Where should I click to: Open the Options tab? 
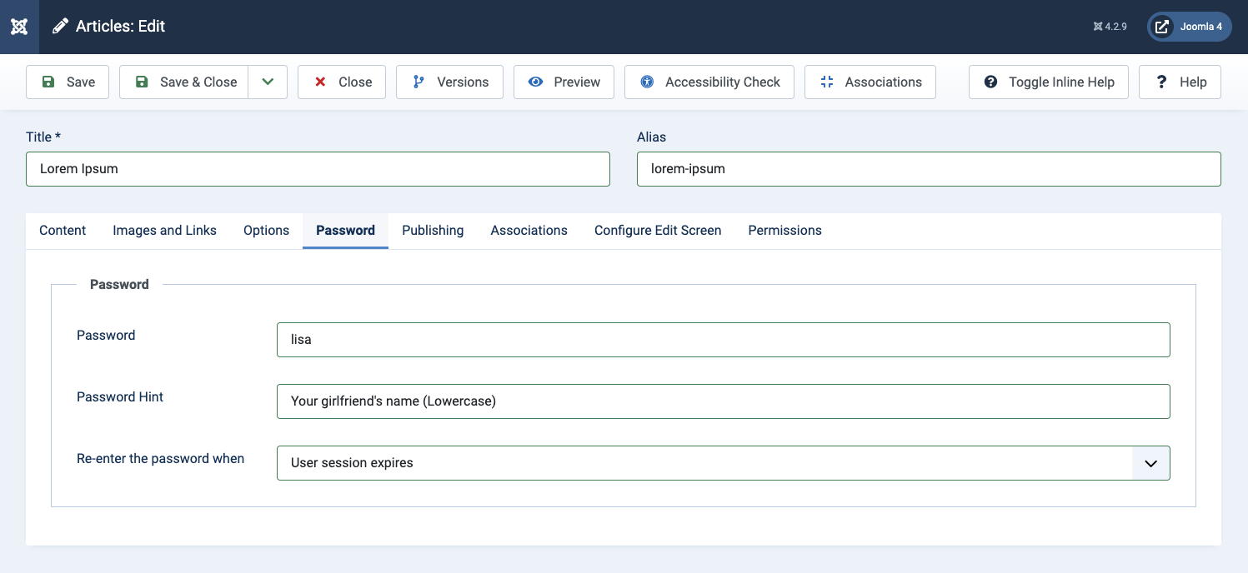(266, 231)
